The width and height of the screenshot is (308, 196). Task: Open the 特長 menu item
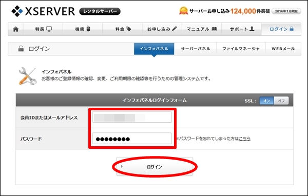(43, 29)
